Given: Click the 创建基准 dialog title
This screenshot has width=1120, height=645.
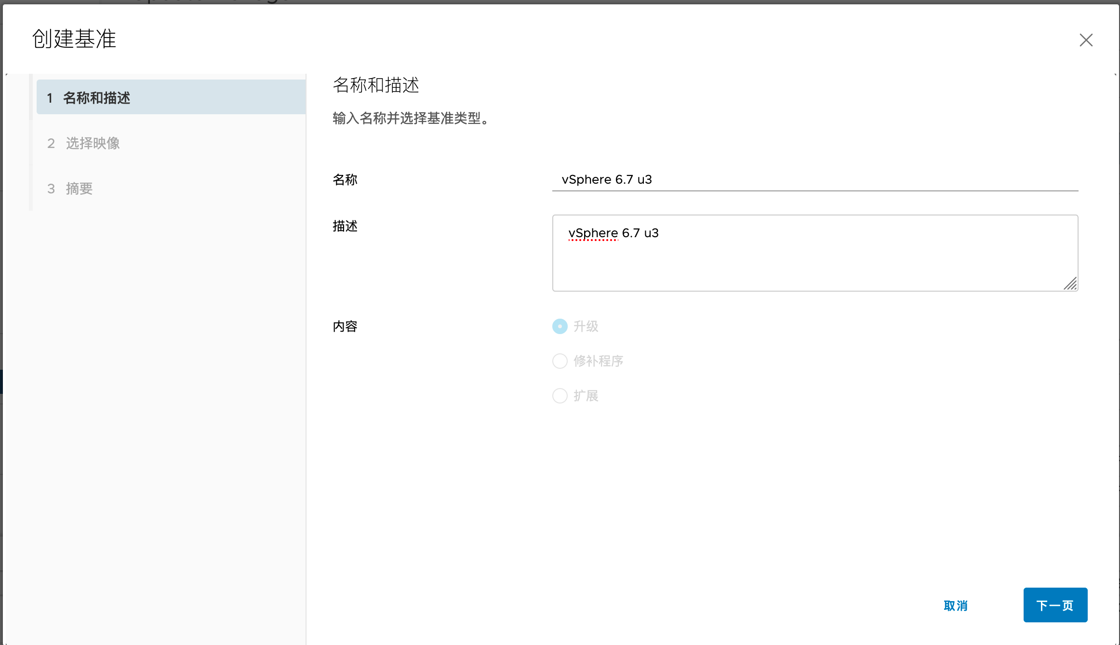Looking at the screenshot, I should pos(74,39).
